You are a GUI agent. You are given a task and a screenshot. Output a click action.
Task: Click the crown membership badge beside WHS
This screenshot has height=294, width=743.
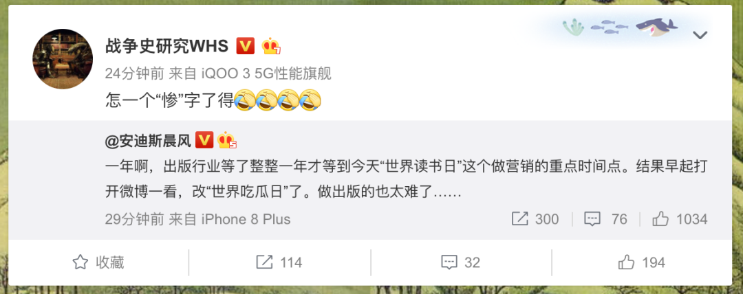coord(271,46)
